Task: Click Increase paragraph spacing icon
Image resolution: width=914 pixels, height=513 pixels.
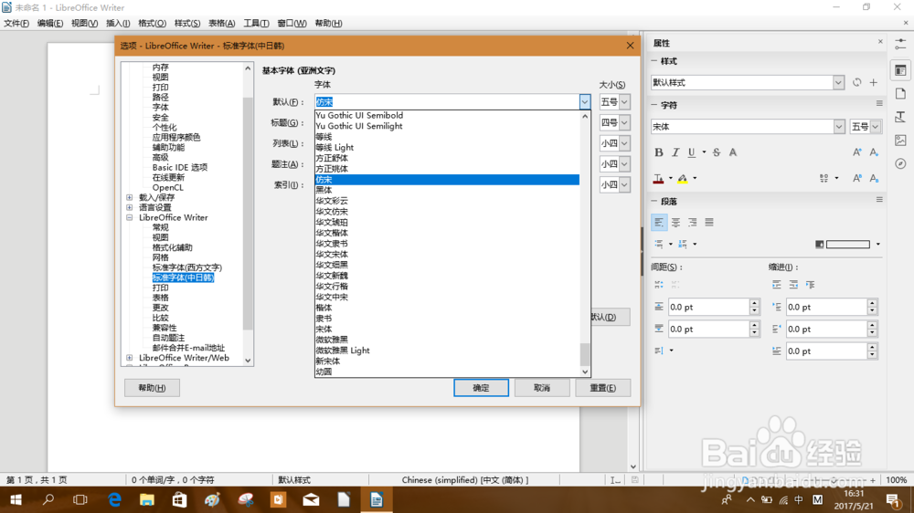Action: pos(659,285)
